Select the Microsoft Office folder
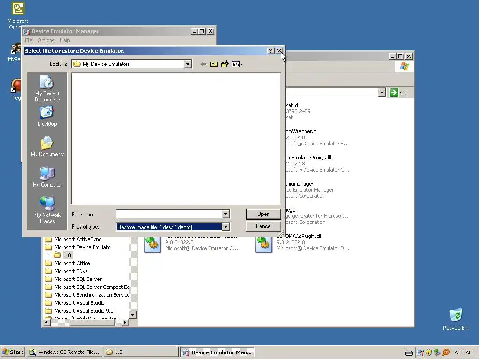 pos(72,263)
